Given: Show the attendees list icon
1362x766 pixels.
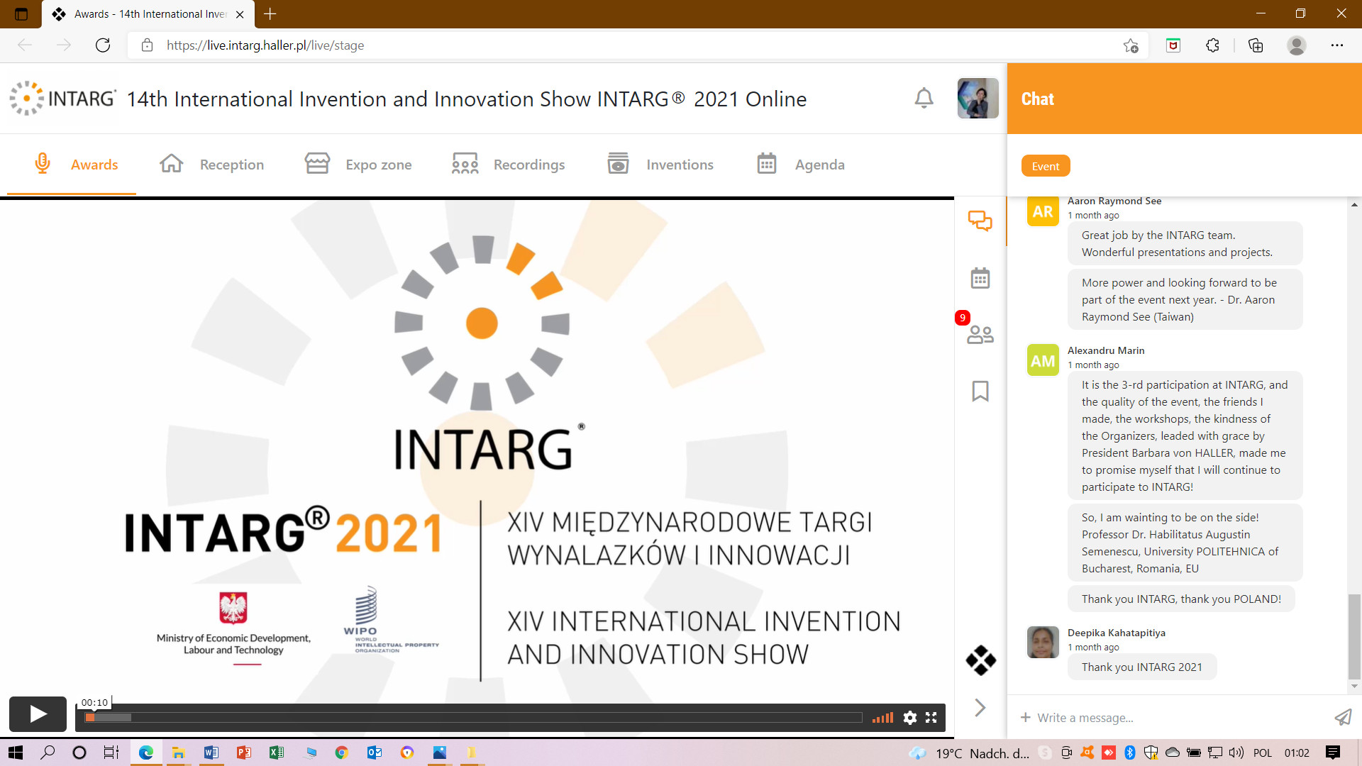Looking at the screenshot, I should (980, 334).
